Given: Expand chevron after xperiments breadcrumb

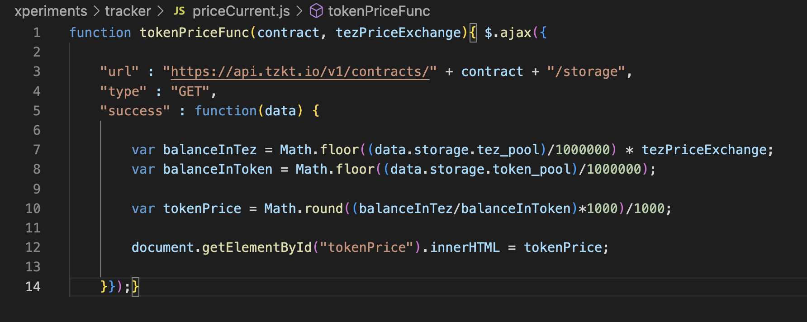Looking at the screenshot, I should (96, 11).
